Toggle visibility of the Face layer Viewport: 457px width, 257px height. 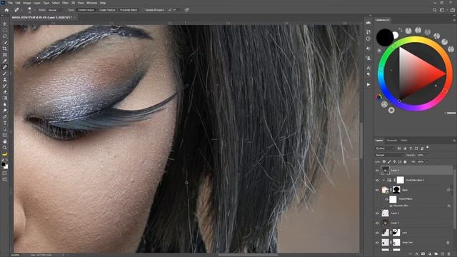[x=377, y=191]
